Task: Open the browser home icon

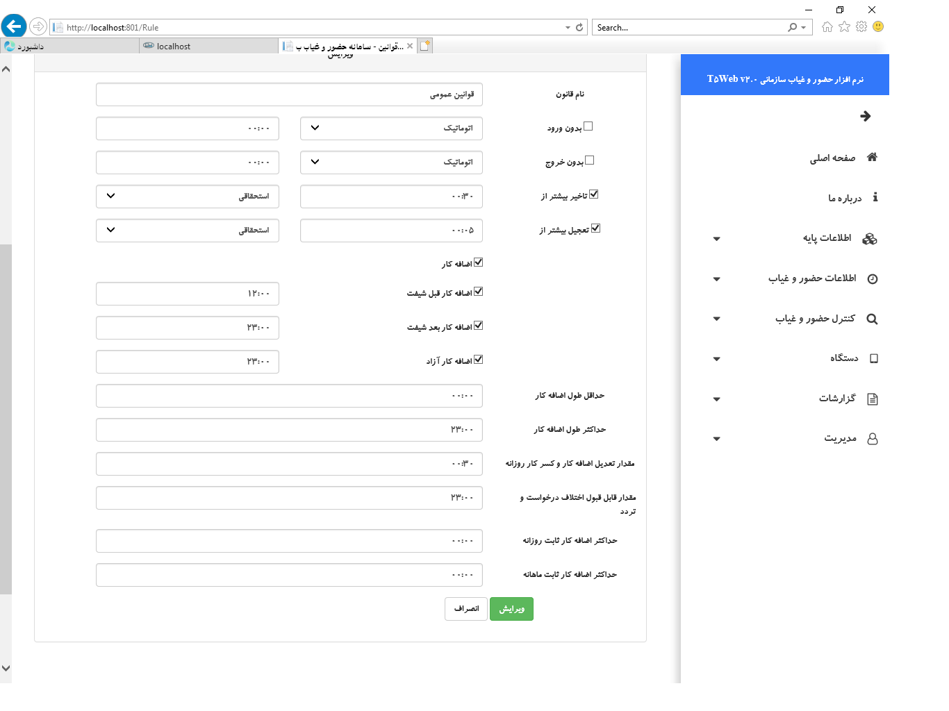Action: point(827,26)
